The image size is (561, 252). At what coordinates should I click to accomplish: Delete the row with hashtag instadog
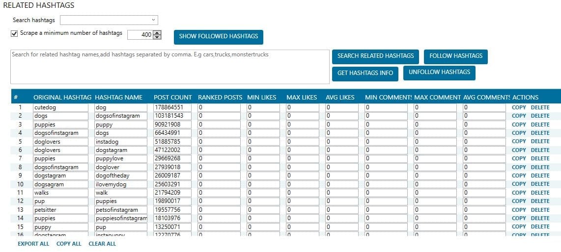click(540, 141)
